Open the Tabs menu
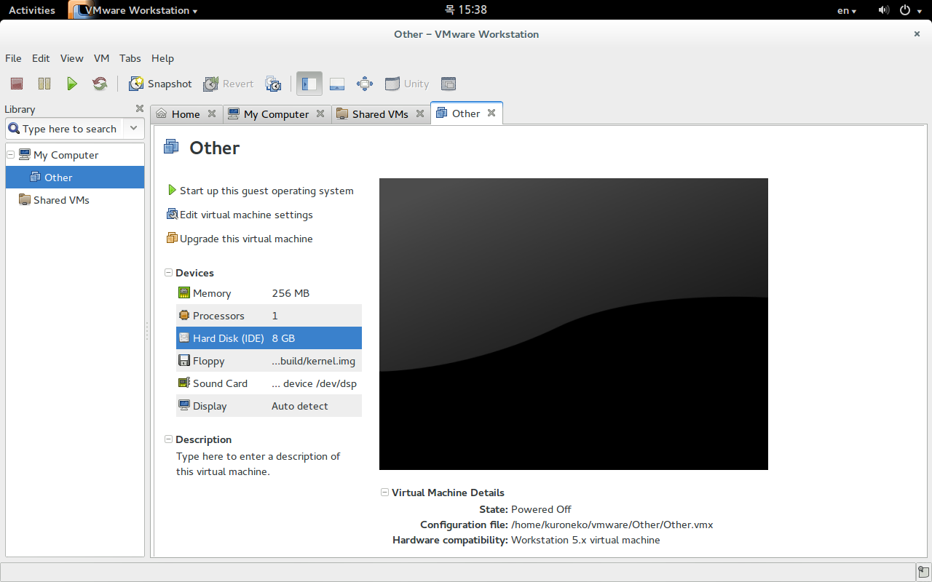This screenshot has height=582, width=932. click(130, 58)
